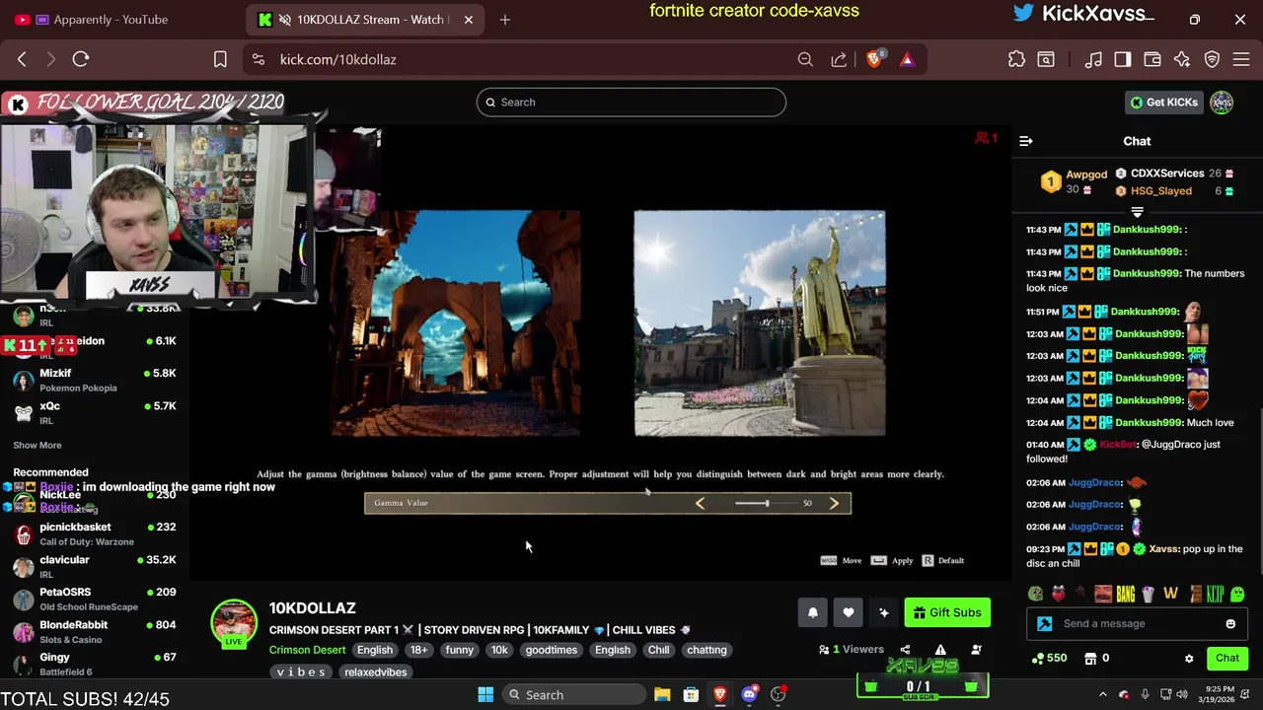Open Mizkif channel in sidebar

(94, 380)
